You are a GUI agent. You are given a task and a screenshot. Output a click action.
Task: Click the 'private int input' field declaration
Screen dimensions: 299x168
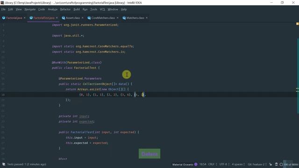coord(74,116)
